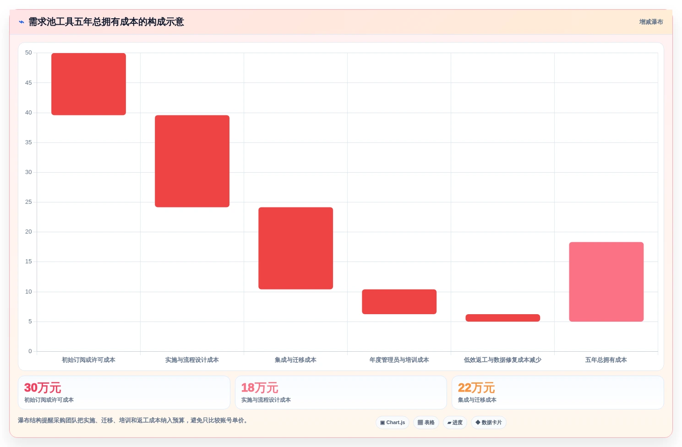Click the 初始订阅或许可成本 waterfall bar

[x=88, y=84]
